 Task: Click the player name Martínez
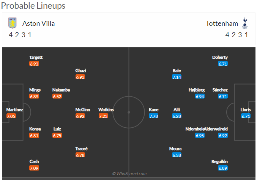(15, 110)
